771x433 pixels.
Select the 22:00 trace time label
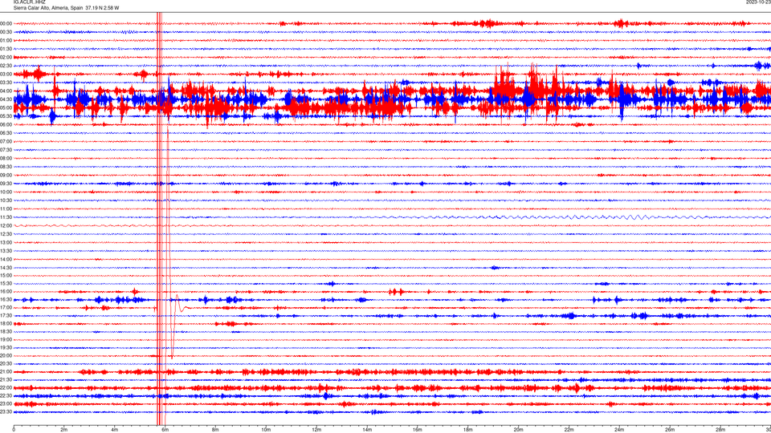[6, 388]
